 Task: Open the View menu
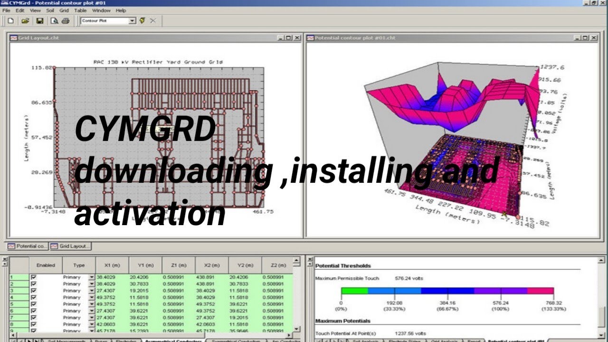[35, 10]
